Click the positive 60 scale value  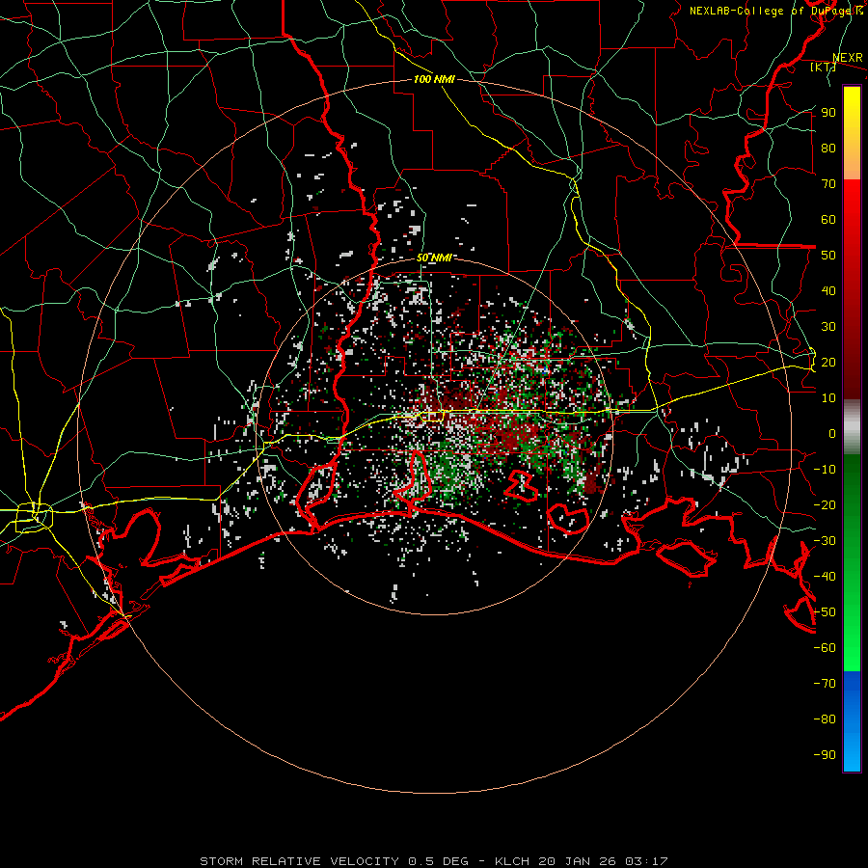click(x=828, y=219)
